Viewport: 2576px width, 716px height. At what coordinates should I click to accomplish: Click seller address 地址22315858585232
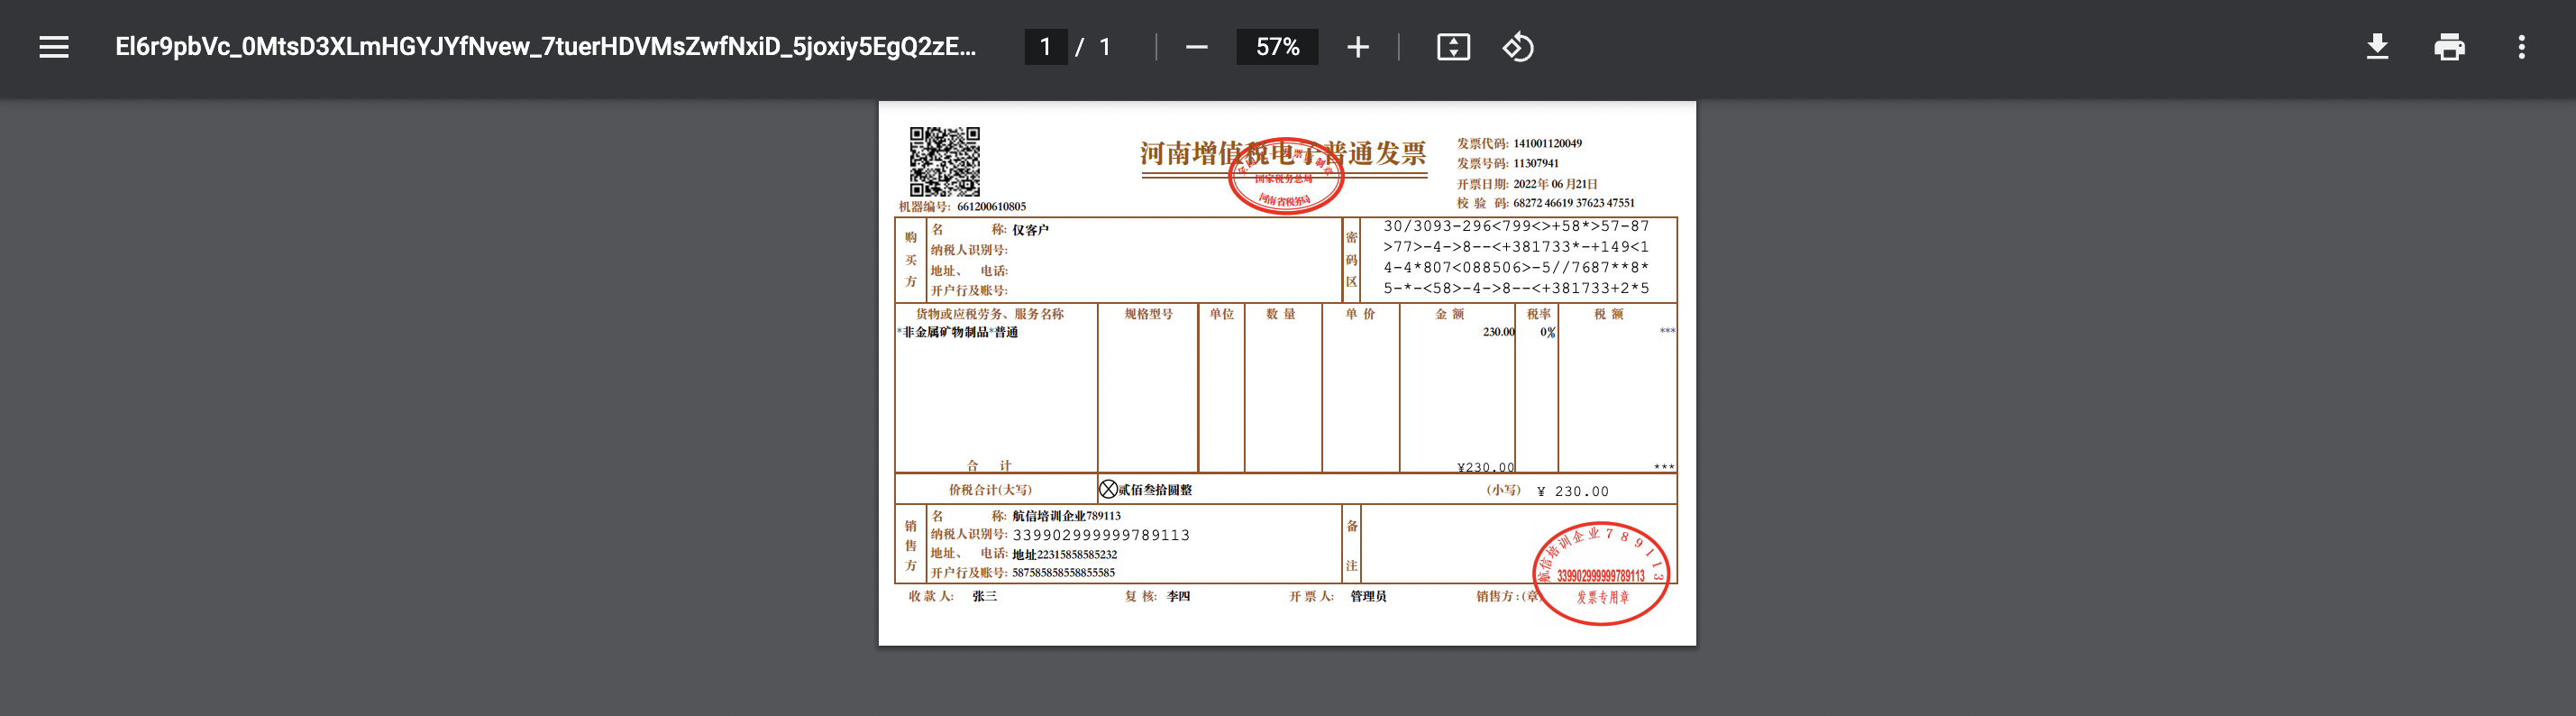coord(1064,554)
